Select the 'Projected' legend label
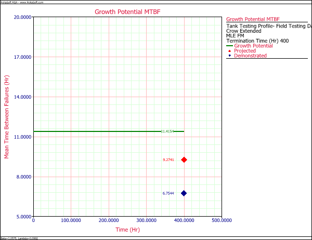Image resolution: width=312 pixels, height=240 pixels. tap(245, 51)
